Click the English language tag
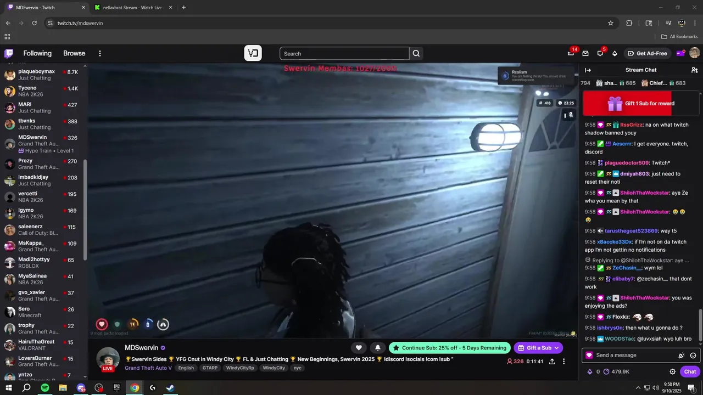The width and height of the screenshot is (703, 395). (186, 368)
